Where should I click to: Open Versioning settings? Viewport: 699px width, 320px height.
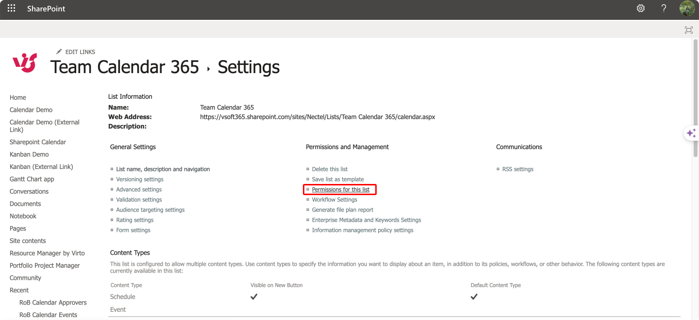coord(140,179)
